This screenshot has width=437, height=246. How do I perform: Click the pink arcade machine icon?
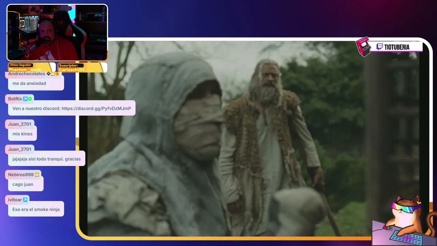363,47
